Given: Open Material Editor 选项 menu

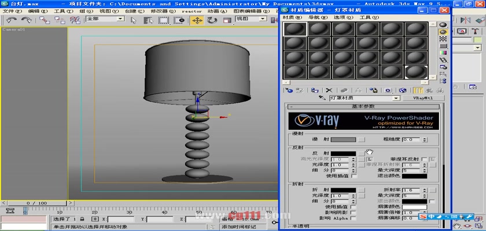Looking at the screenshot, I should pos(344,17).
